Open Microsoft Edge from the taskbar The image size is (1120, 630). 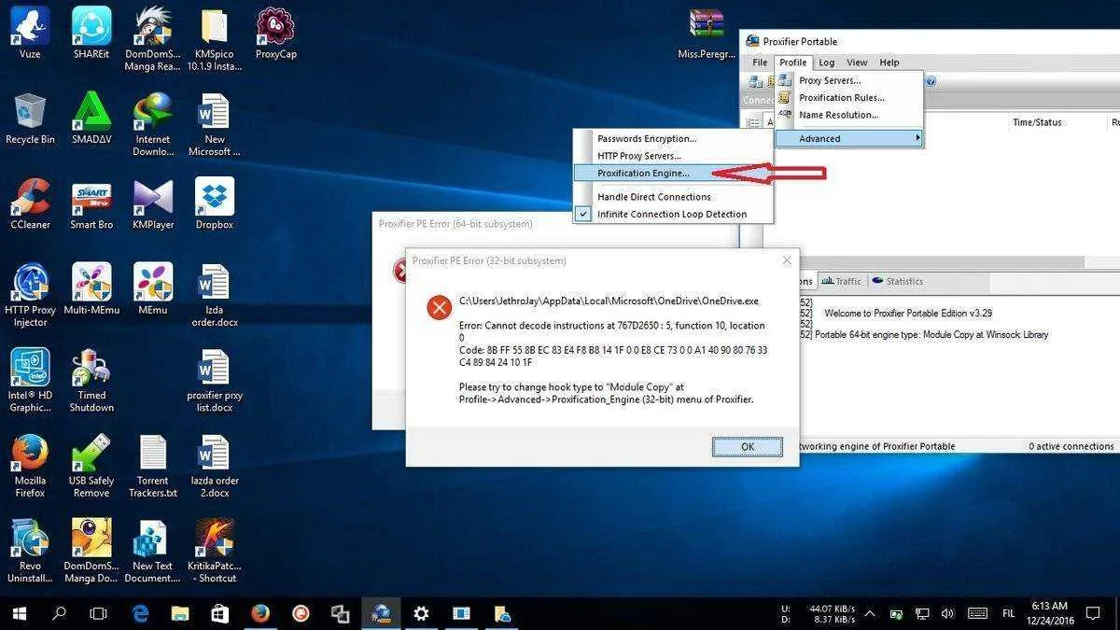(x=141, y=613)
